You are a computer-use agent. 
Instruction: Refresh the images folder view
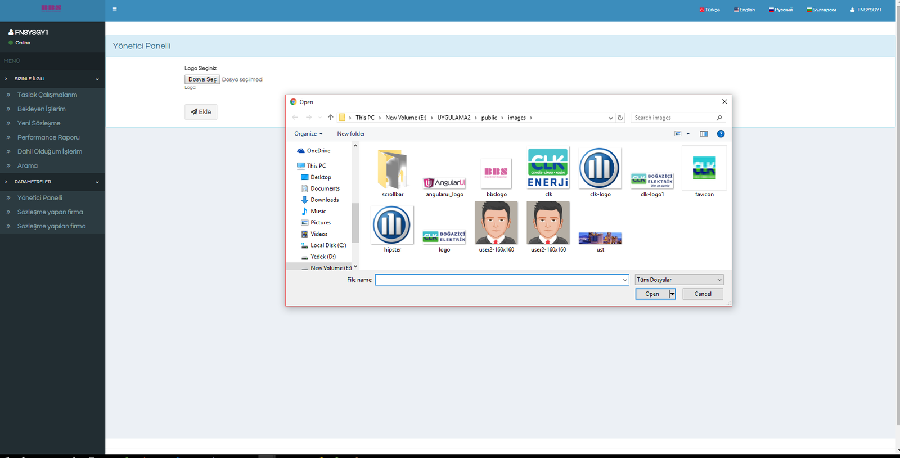click(620, 118)
